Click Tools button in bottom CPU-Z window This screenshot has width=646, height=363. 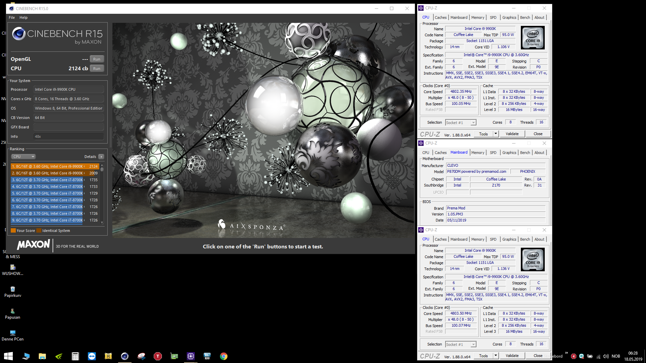483,356
